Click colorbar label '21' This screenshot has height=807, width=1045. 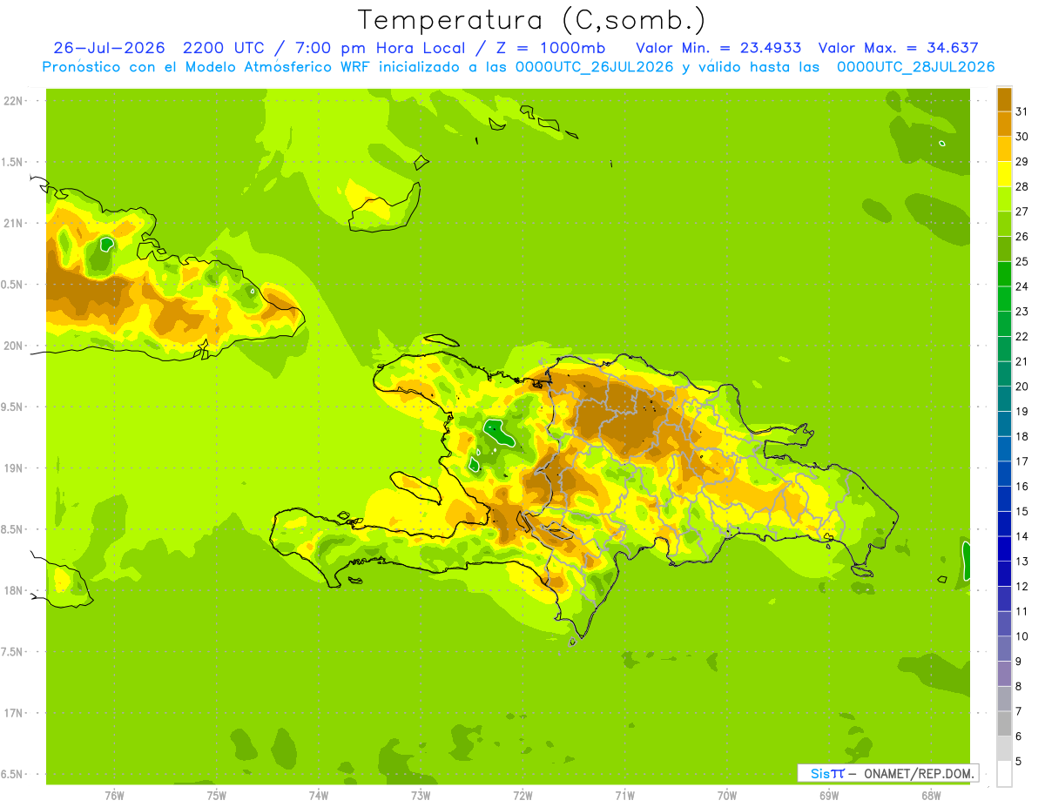coord(1021,361)
